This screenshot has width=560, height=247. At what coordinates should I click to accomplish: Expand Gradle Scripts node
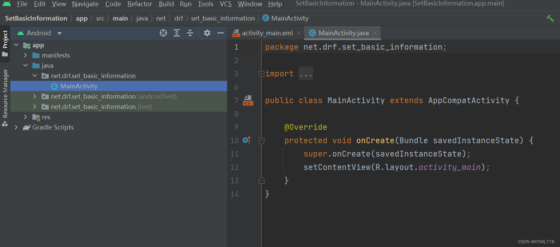(16, 127)
